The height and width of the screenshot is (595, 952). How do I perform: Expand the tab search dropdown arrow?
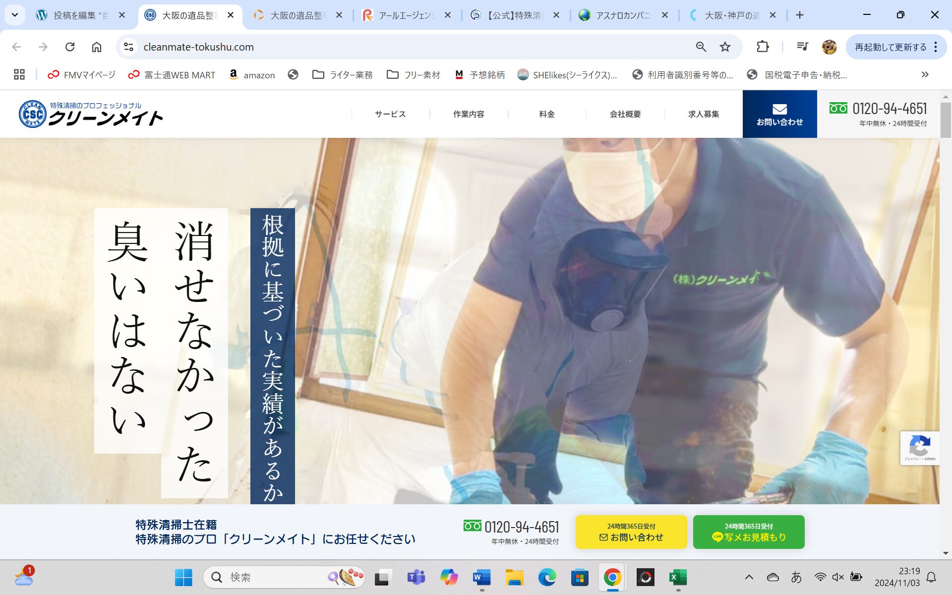[x=15, y=15]
